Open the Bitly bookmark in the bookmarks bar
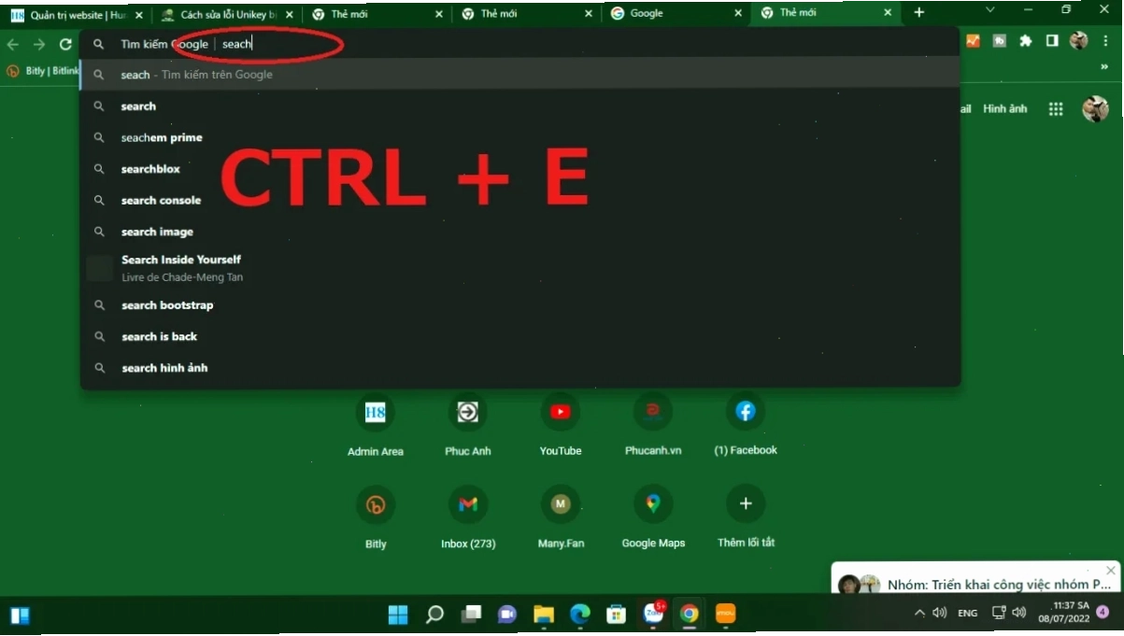The width and height of the screenshot is (1124, 636). point(42,71)
